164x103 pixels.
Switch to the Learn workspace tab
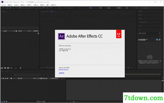coord(100,8)
